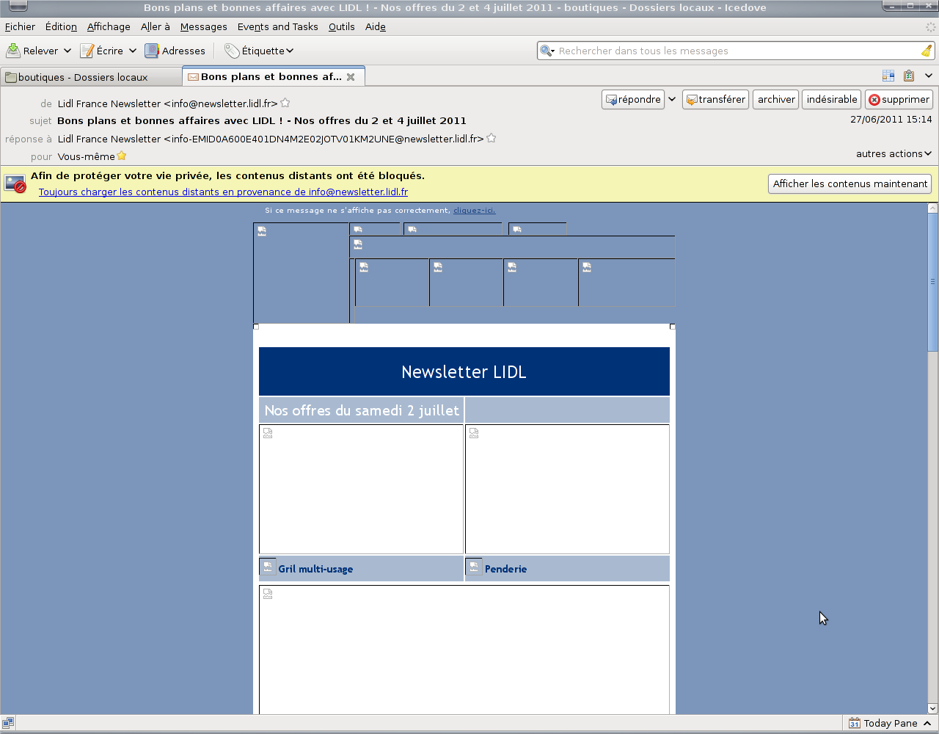The width and height of the screenshot is (939, 734).
Task: Click the message date 27/06/2011 15:14
Action: pos(891,119)
